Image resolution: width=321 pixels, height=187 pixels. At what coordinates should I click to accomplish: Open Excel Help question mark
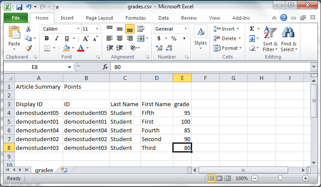(284, 18)
